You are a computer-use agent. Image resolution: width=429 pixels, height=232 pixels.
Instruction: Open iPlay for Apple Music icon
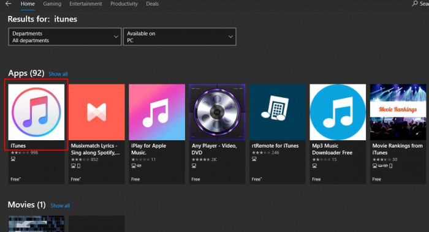click(x=157, y=112)
